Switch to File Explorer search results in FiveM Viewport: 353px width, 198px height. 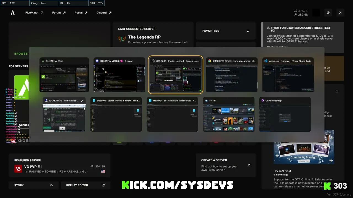116,114
